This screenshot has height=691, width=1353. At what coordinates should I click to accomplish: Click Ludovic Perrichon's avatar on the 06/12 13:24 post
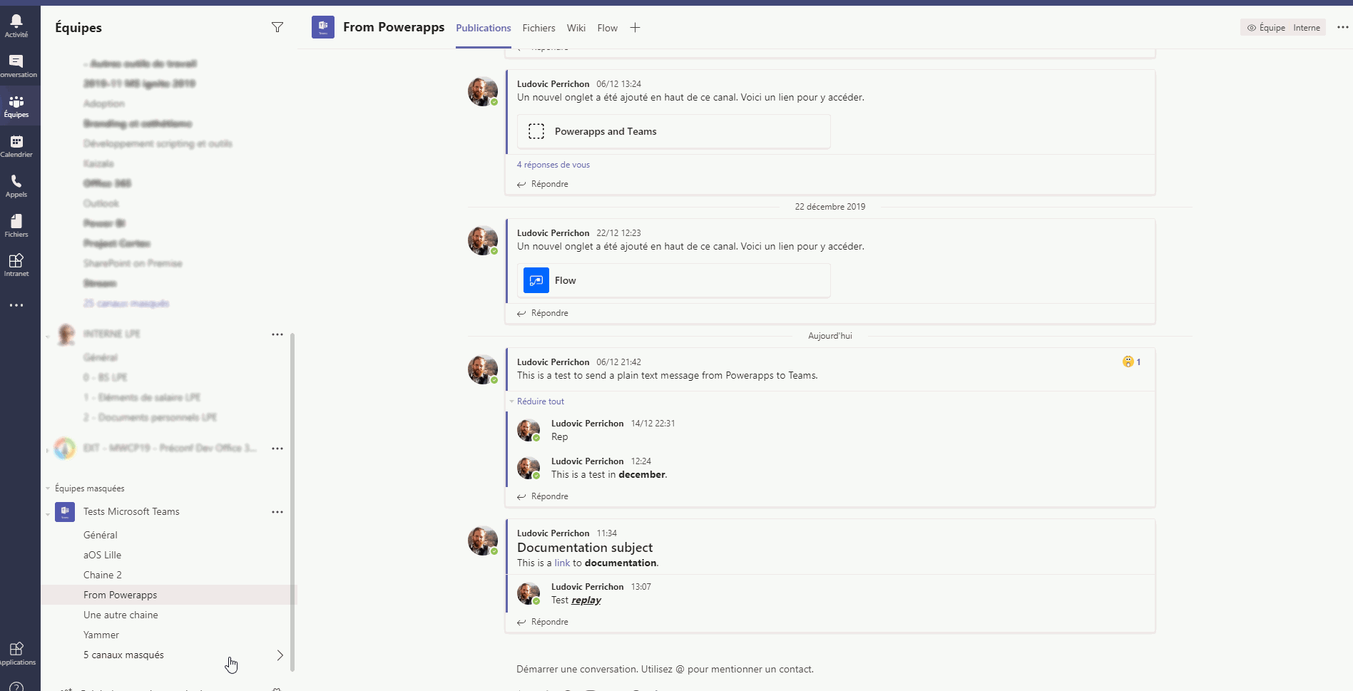pyautogui.click(x=483, y=91)
